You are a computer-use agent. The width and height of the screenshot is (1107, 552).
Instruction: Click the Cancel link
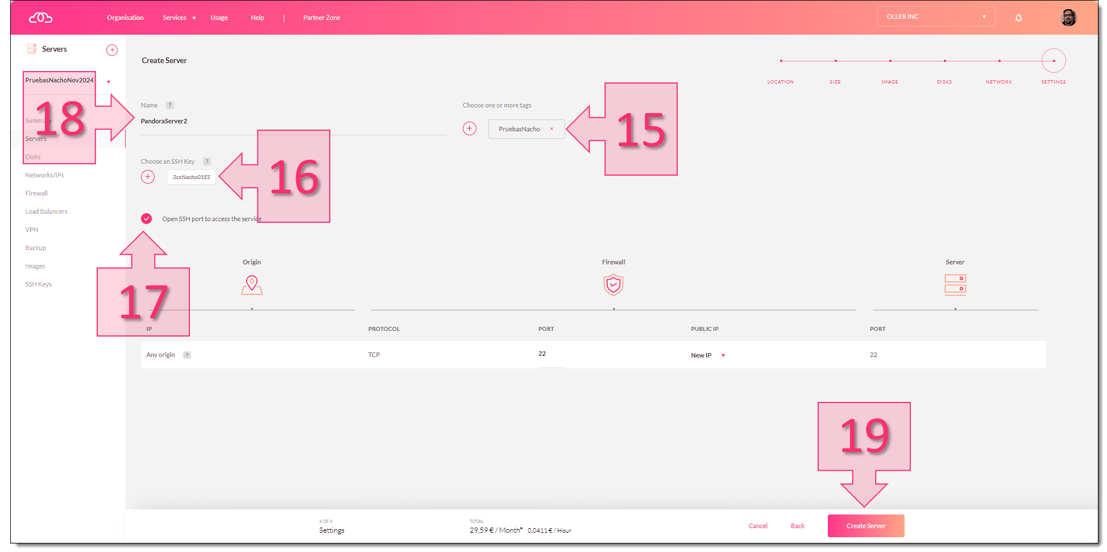click(x=758, y=526)
